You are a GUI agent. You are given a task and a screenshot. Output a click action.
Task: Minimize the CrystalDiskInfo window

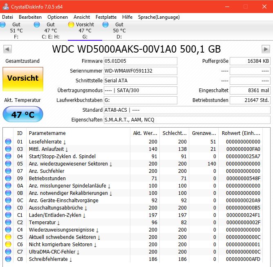(x=227, y=7)
